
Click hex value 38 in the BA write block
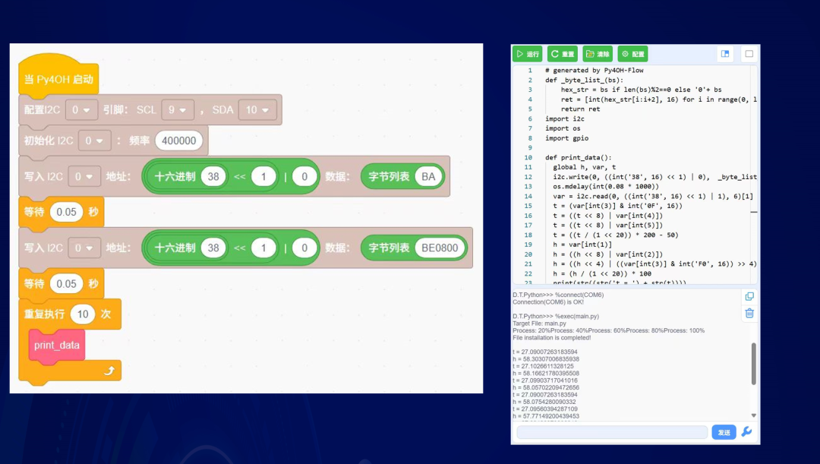point(213,177)
